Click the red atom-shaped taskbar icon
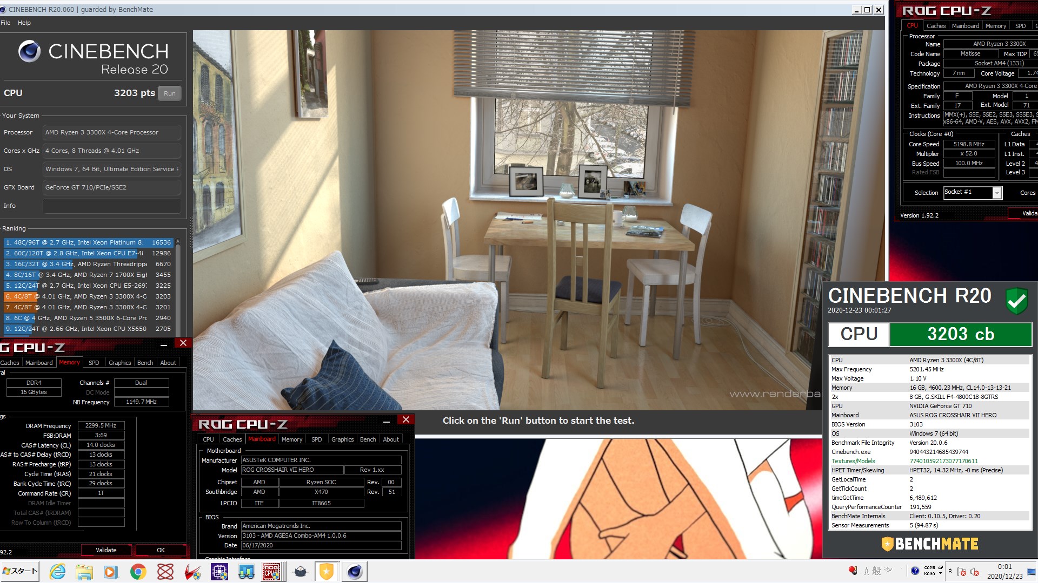1038x583 pixels. click(x=165, y=572)
